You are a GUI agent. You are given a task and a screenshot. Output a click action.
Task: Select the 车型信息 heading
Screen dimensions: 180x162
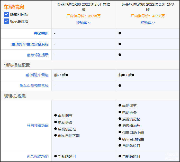(x=14, y=7)
